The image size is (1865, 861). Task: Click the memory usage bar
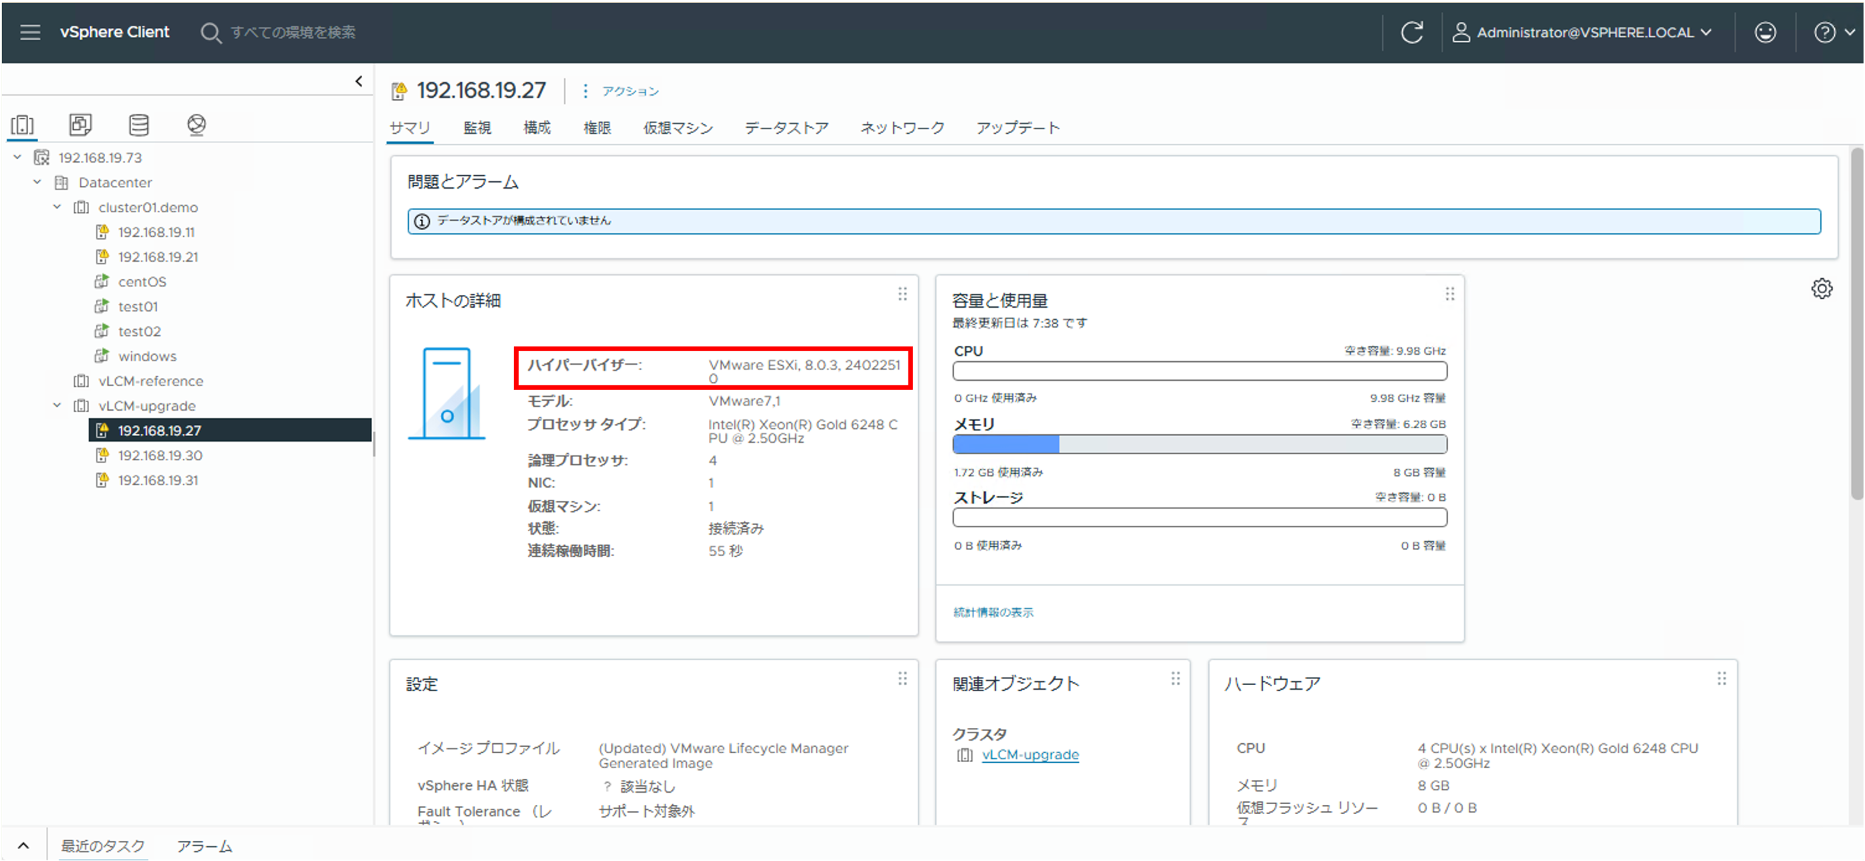pyautogui.click(x=1200, y=444)
